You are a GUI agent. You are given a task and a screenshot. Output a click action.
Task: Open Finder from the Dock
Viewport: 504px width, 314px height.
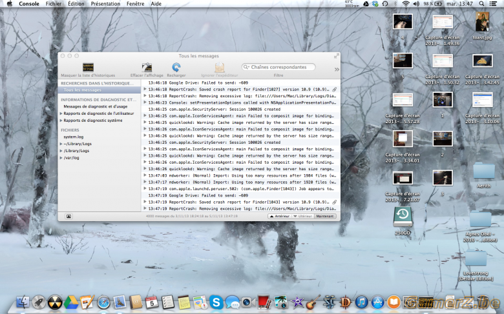tap(23, 302)
